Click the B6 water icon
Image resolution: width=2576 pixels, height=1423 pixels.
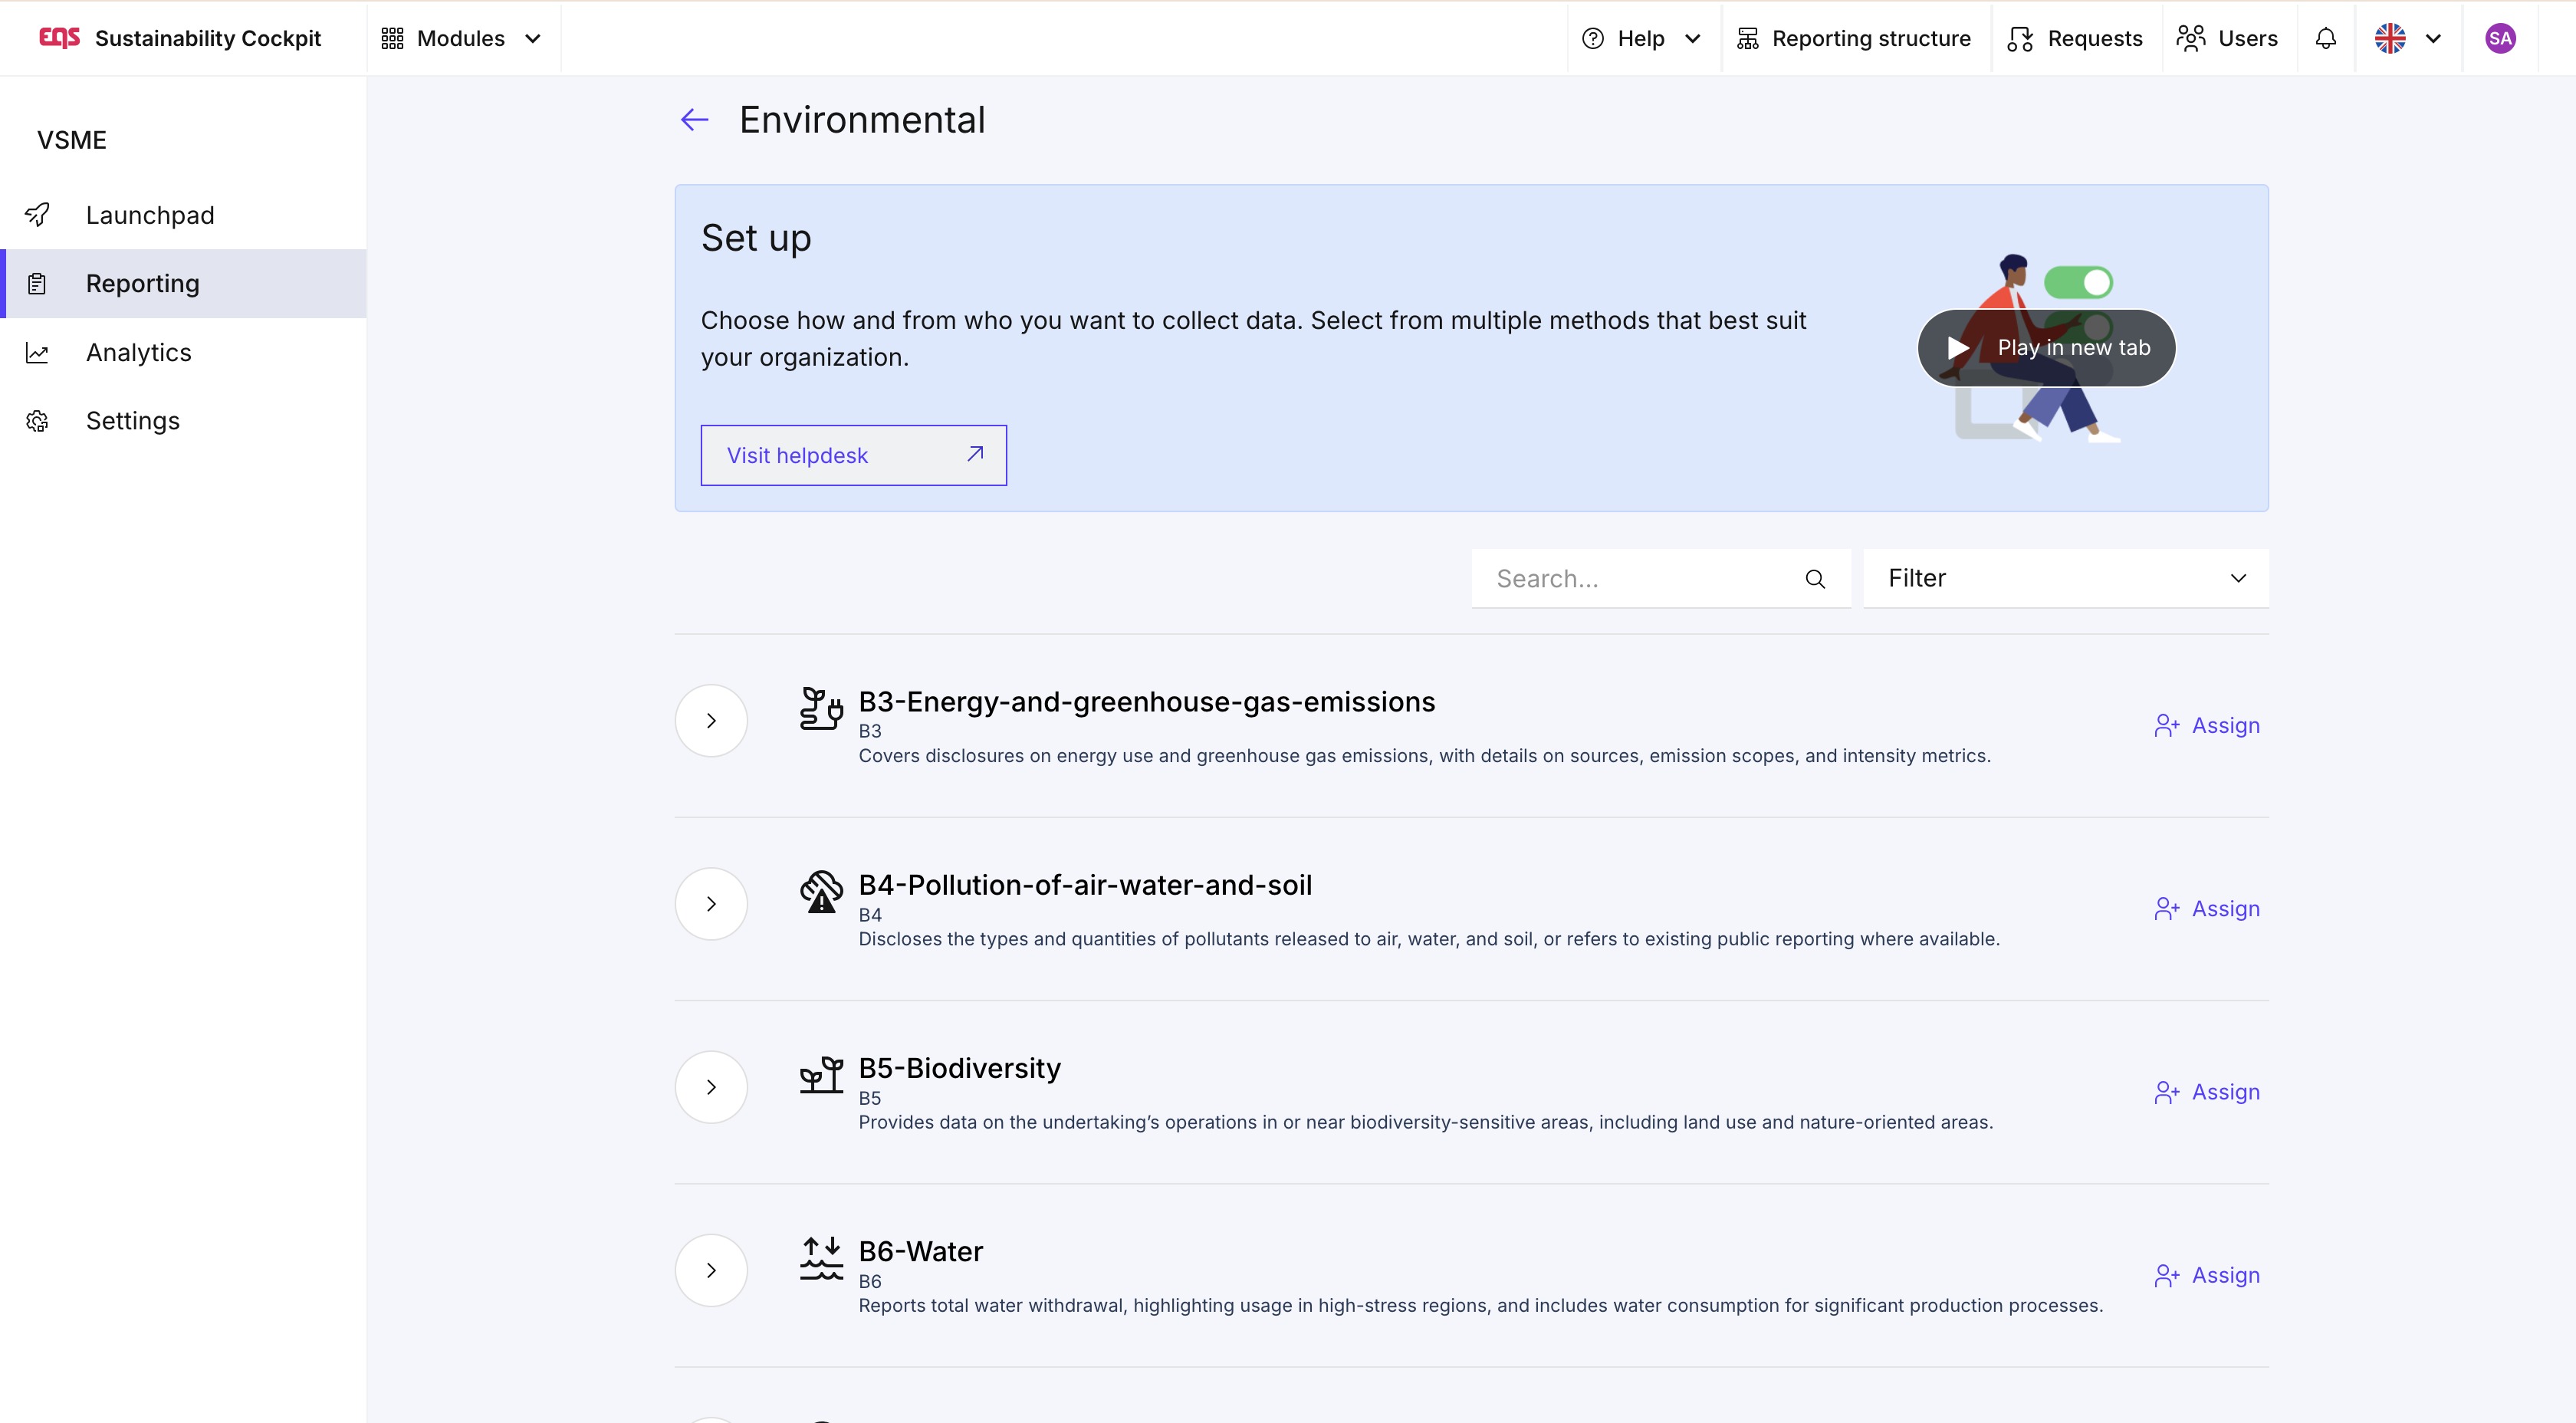(x=821, y=1258)
